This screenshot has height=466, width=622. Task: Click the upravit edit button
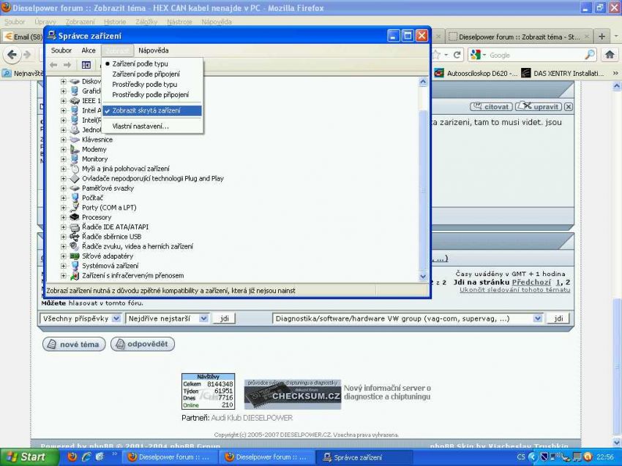pos(539,107)
